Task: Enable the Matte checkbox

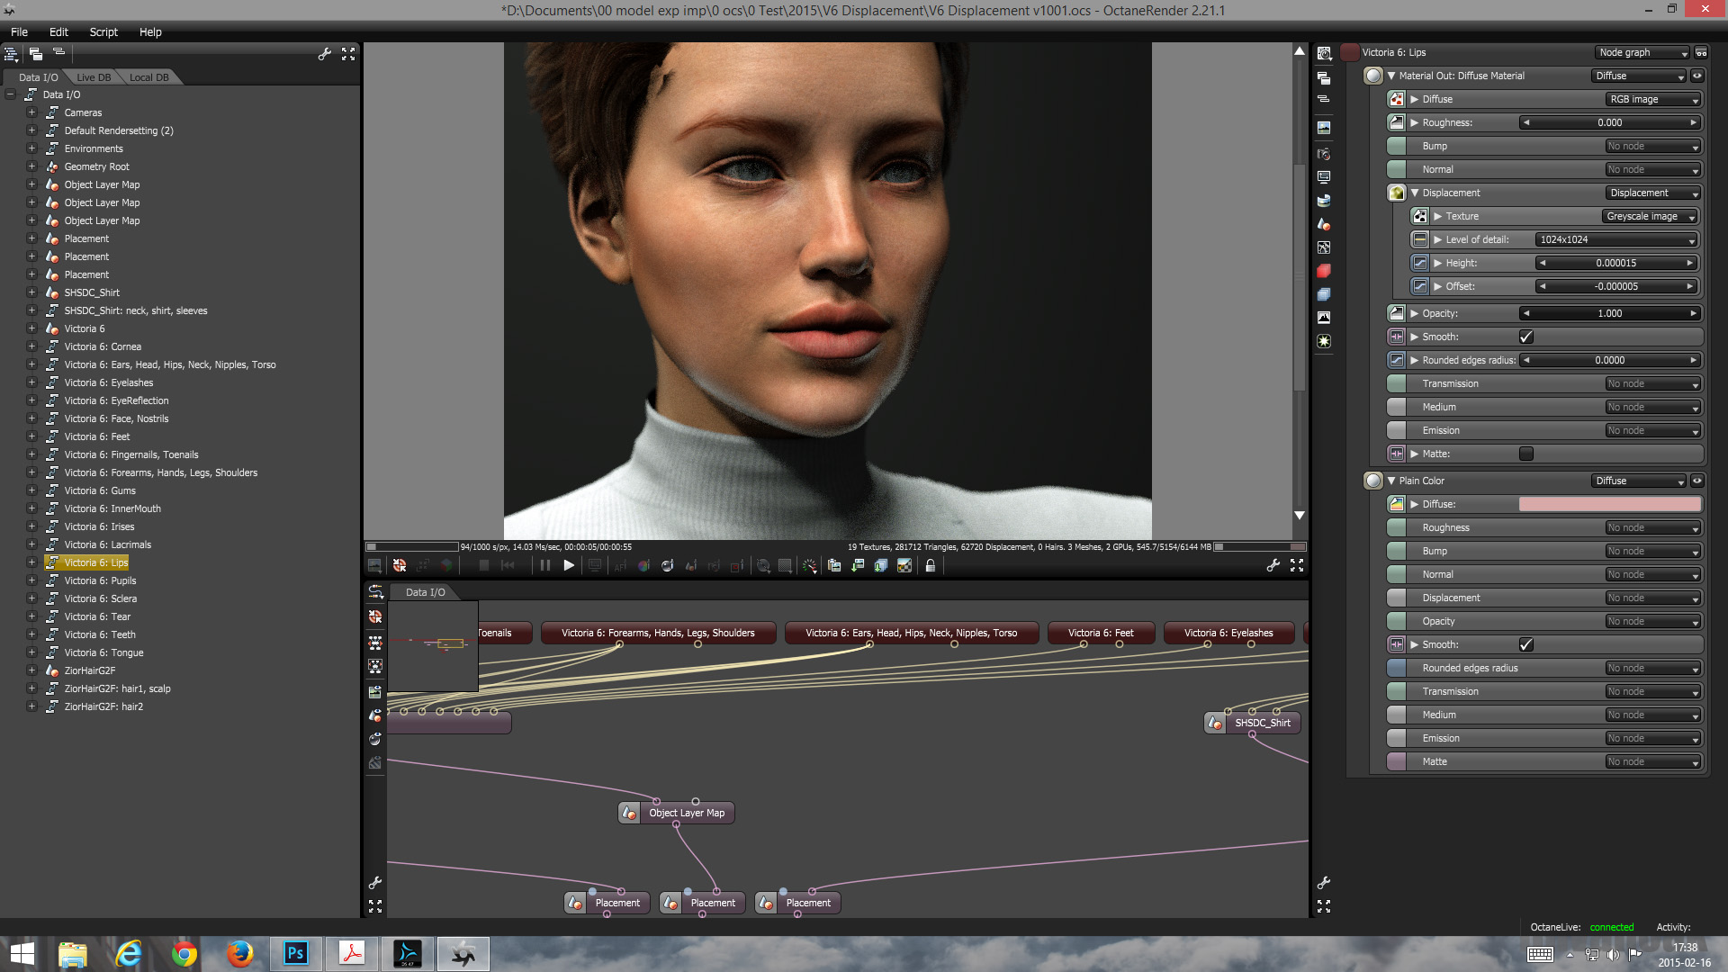Action: tap(1525, 454)
